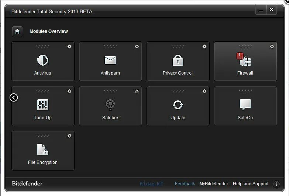Open the Antivirus shield icon
289x196 pixels.
43,60
